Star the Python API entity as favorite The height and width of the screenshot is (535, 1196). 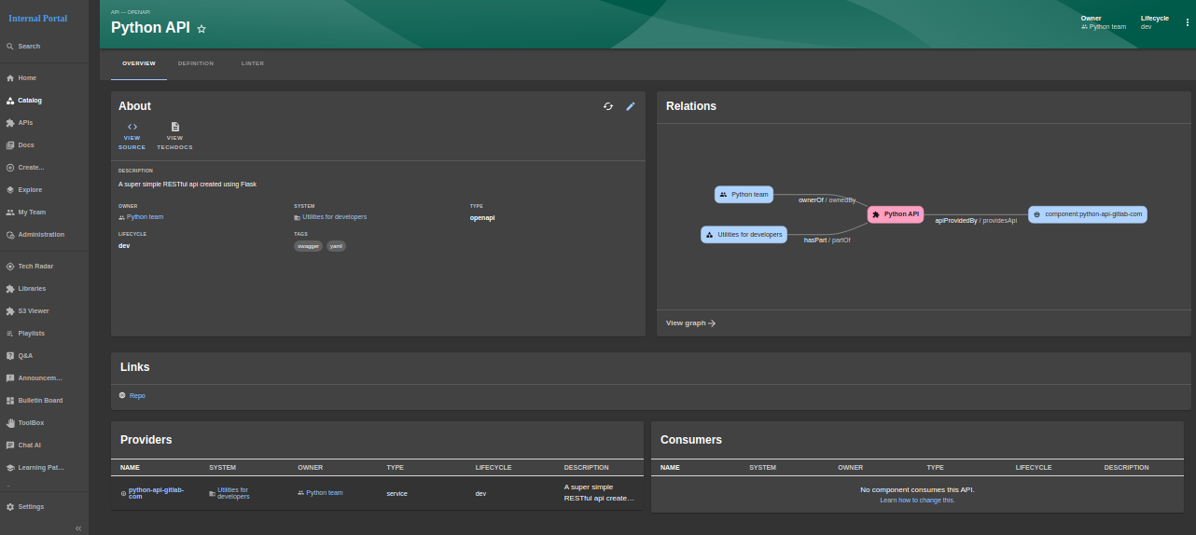[202, 29]
